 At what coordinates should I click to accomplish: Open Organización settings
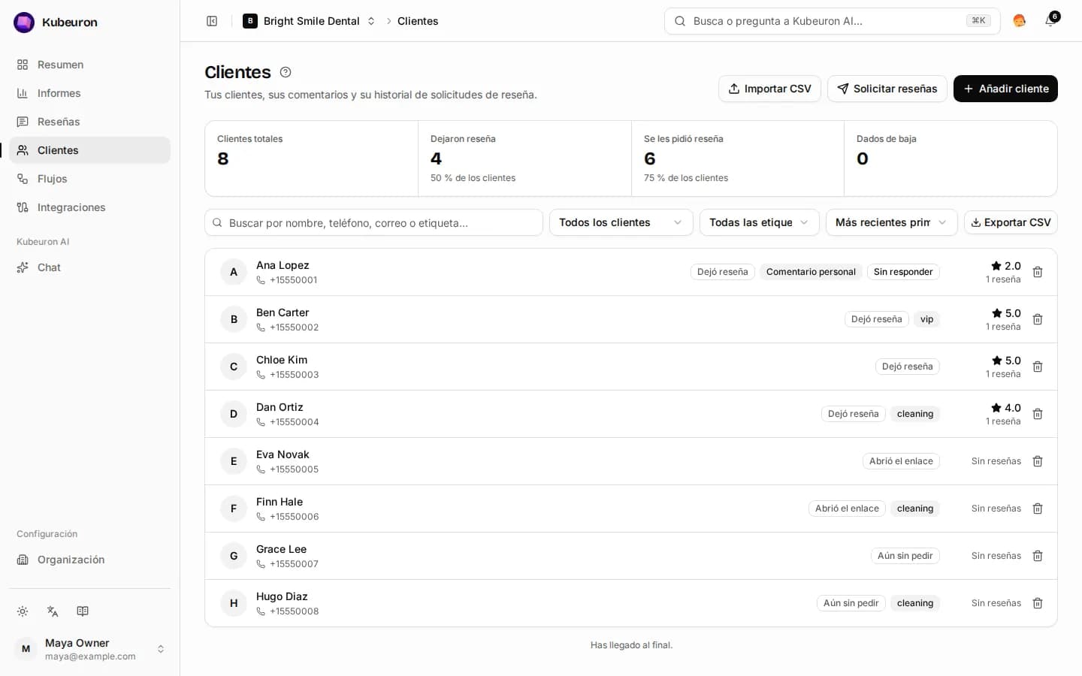point(89,560)
